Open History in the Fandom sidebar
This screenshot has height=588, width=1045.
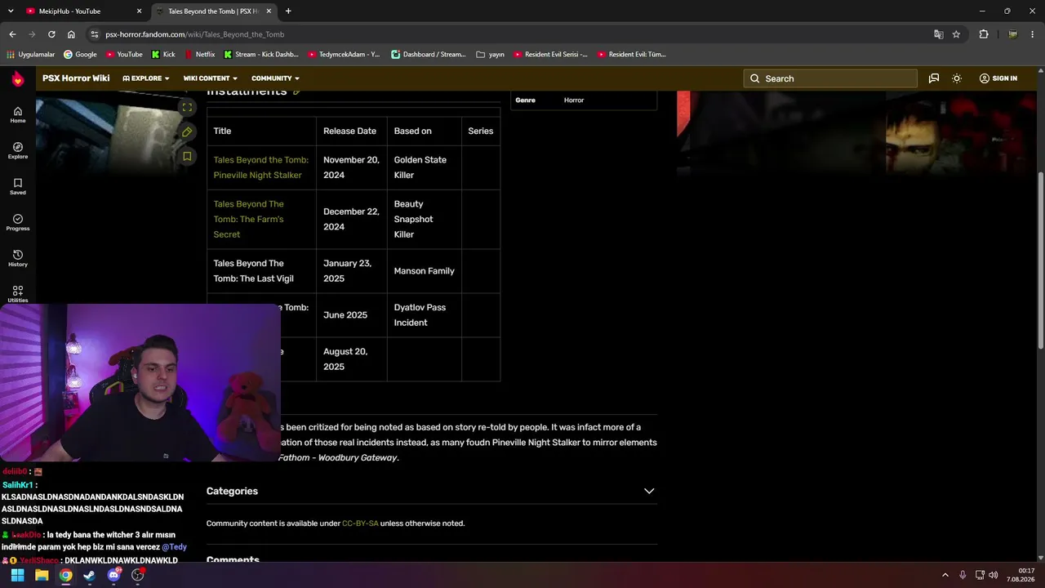point(18,258)
